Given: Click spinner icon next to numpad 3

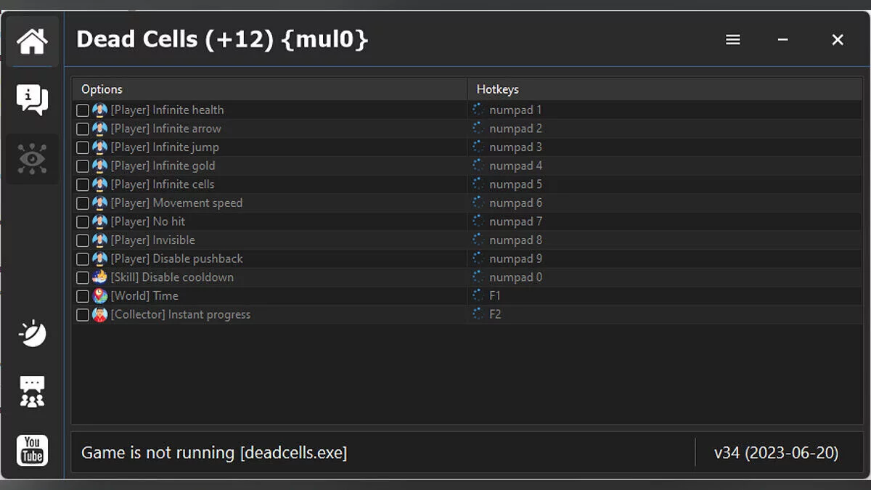Looking at the screenshot, I should (x=478, y=147).
